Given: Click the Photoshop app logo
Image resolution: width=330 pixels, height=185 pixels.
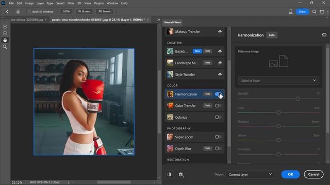Looking at the screenshot, I should (x=4, y=3).
